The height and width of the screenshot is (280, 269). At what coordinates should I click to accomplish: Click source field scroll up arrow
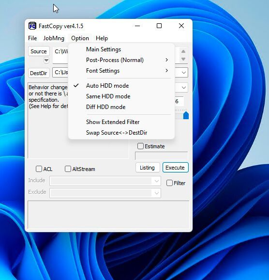click(x=183, y=51)
